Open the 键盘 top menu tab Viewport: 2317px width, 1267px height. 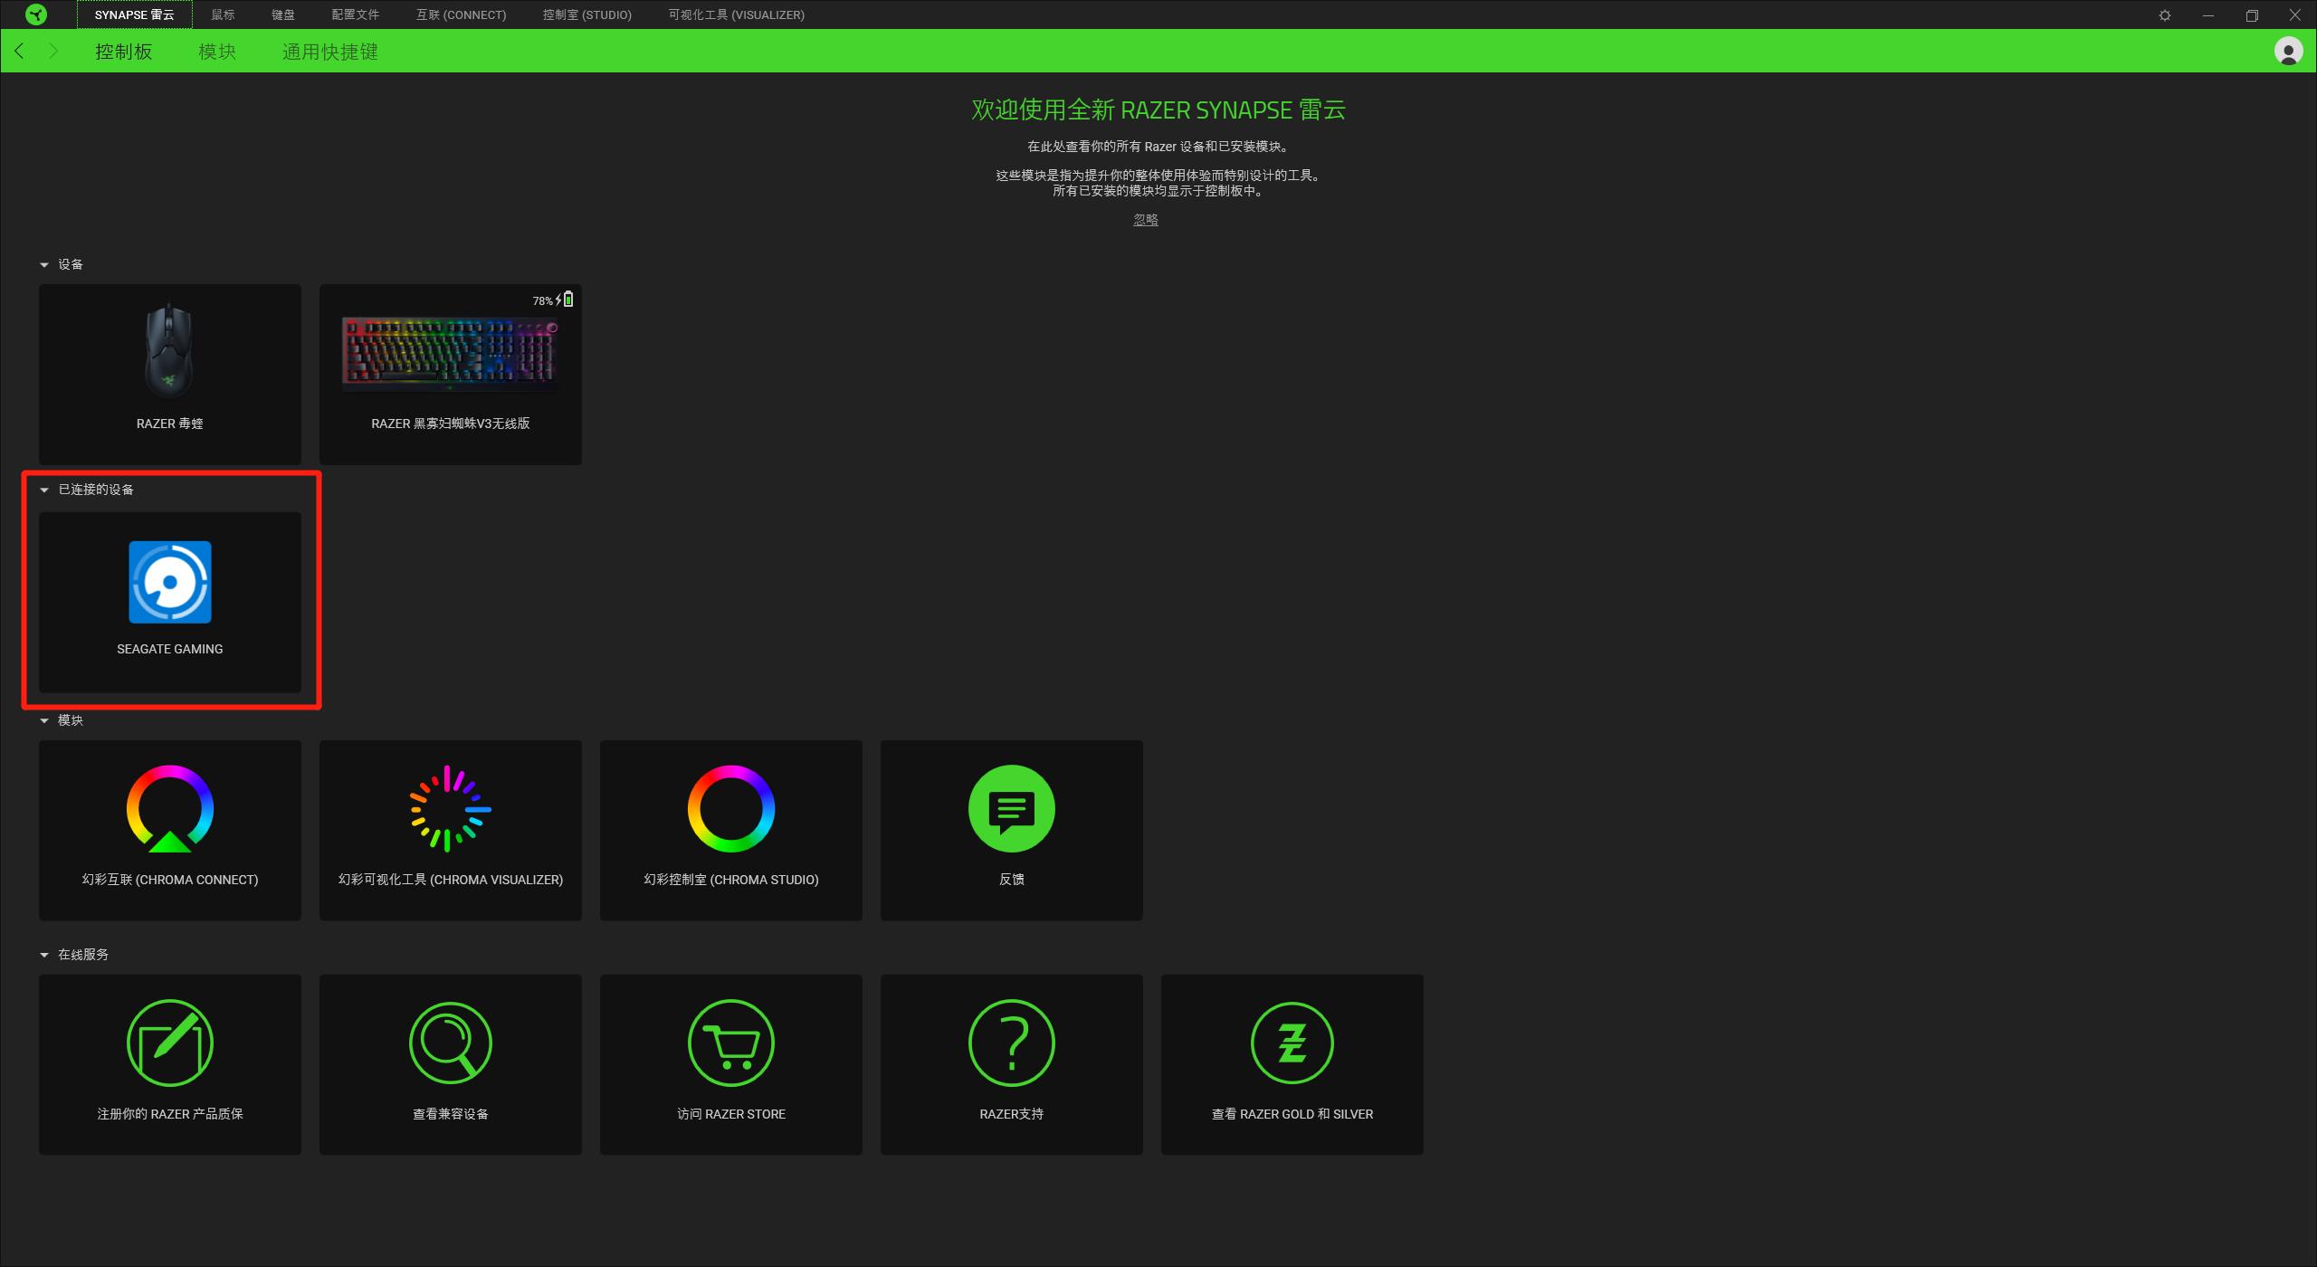click(282, 15)
